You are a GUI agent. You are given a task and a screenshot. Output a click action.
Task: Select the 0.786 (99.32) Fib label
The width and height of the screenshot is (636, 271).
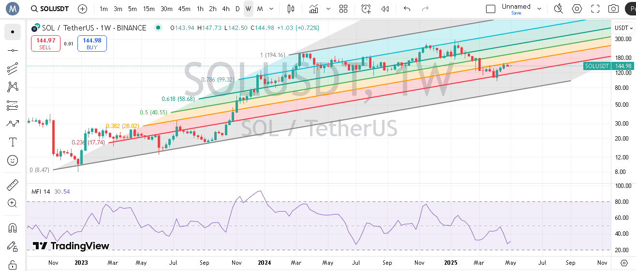click(x=218, y=80)
